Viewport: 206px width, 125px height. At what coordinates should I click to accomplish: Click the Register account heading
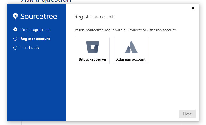pos(94,17)
